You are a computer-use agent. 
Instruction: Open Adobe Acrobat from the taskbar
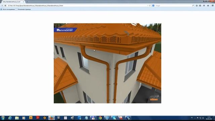click(38, 118)
